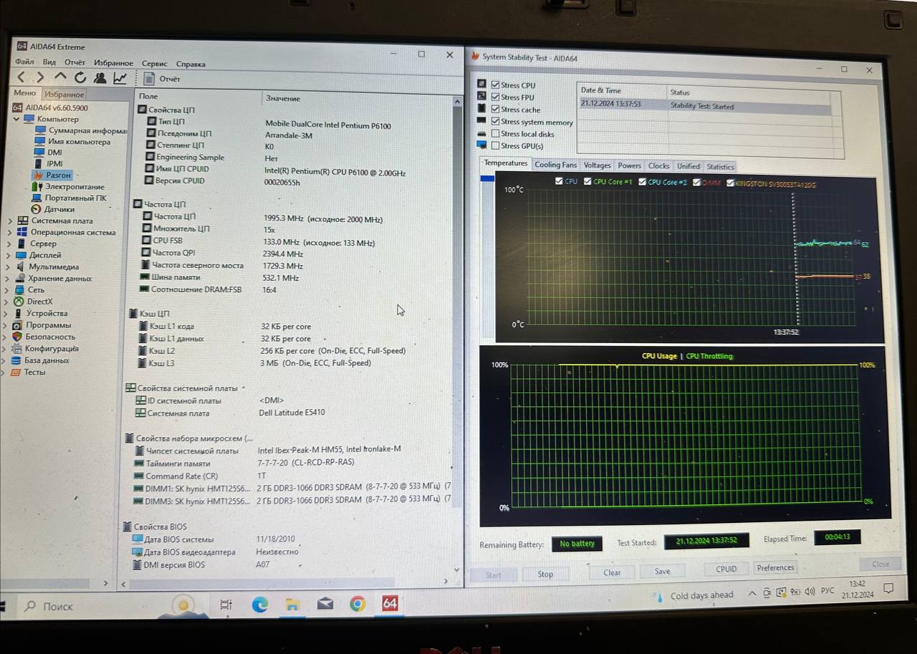Screen dimensions: 917x654
Task: Toggle CPU Core #1 legend checkbox
Action: 588,182
